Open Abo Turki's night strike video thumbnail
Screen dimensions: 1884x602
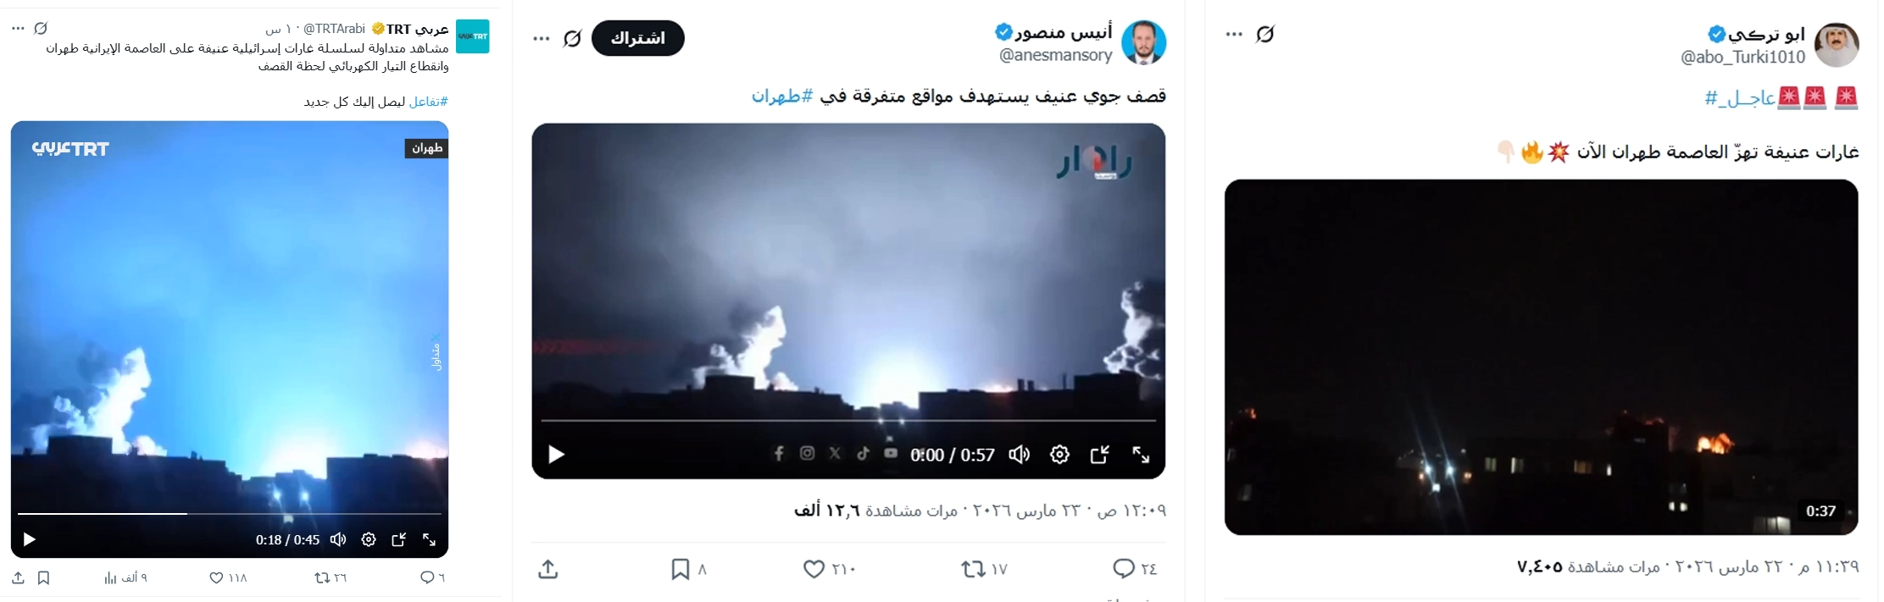click(x=1541, y=356)
